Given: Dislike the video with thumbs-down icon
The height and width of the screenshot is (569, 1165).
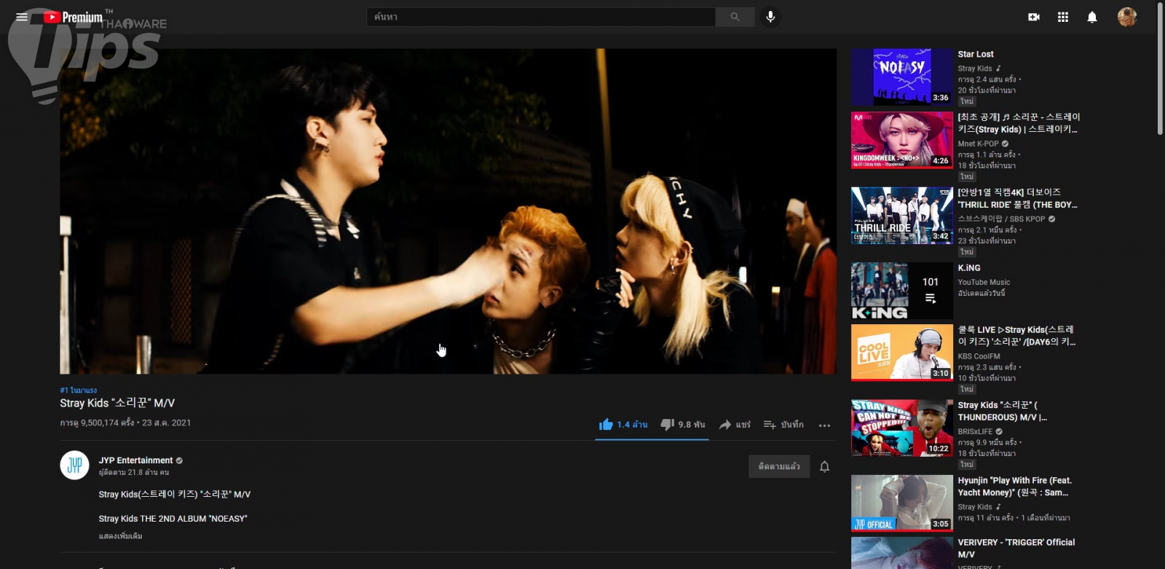Looking at the screenshot, I should click(x=667, y=424).
